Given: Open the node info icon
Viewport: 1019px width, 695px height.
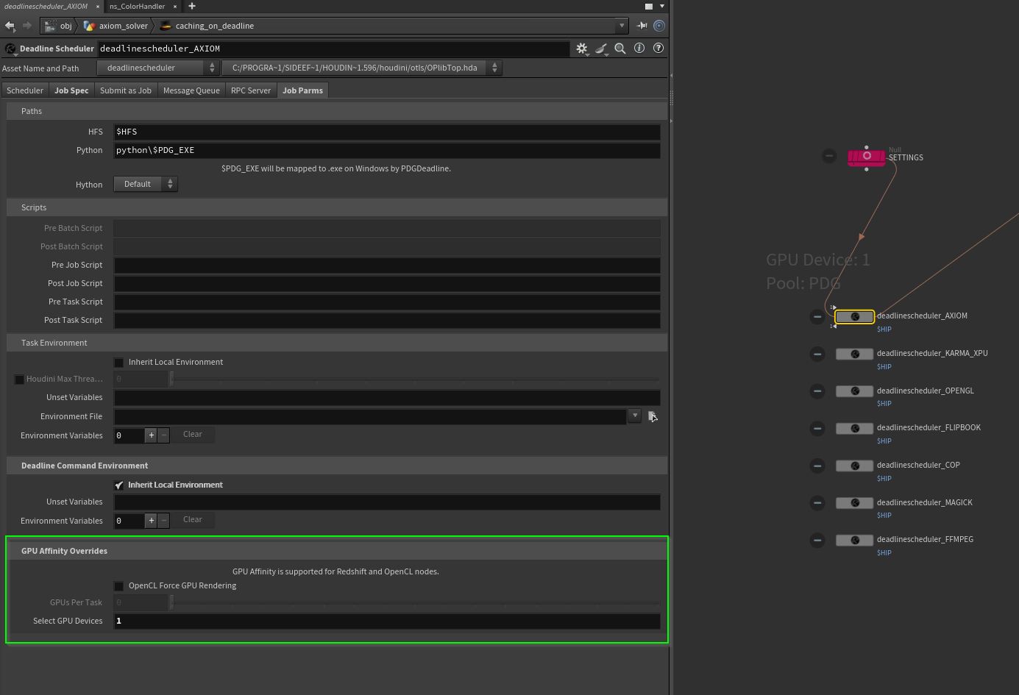Looking at the screenshot, I should click(x=639, y=49).
